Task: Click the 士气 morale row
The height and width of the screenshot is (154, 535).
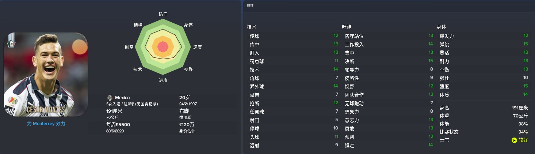Action: (483, 140)
